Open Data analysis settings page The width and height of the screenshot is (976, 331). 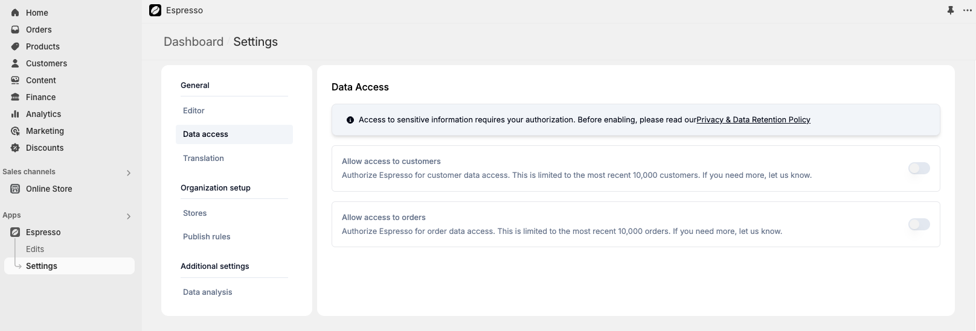coord(207,292)
